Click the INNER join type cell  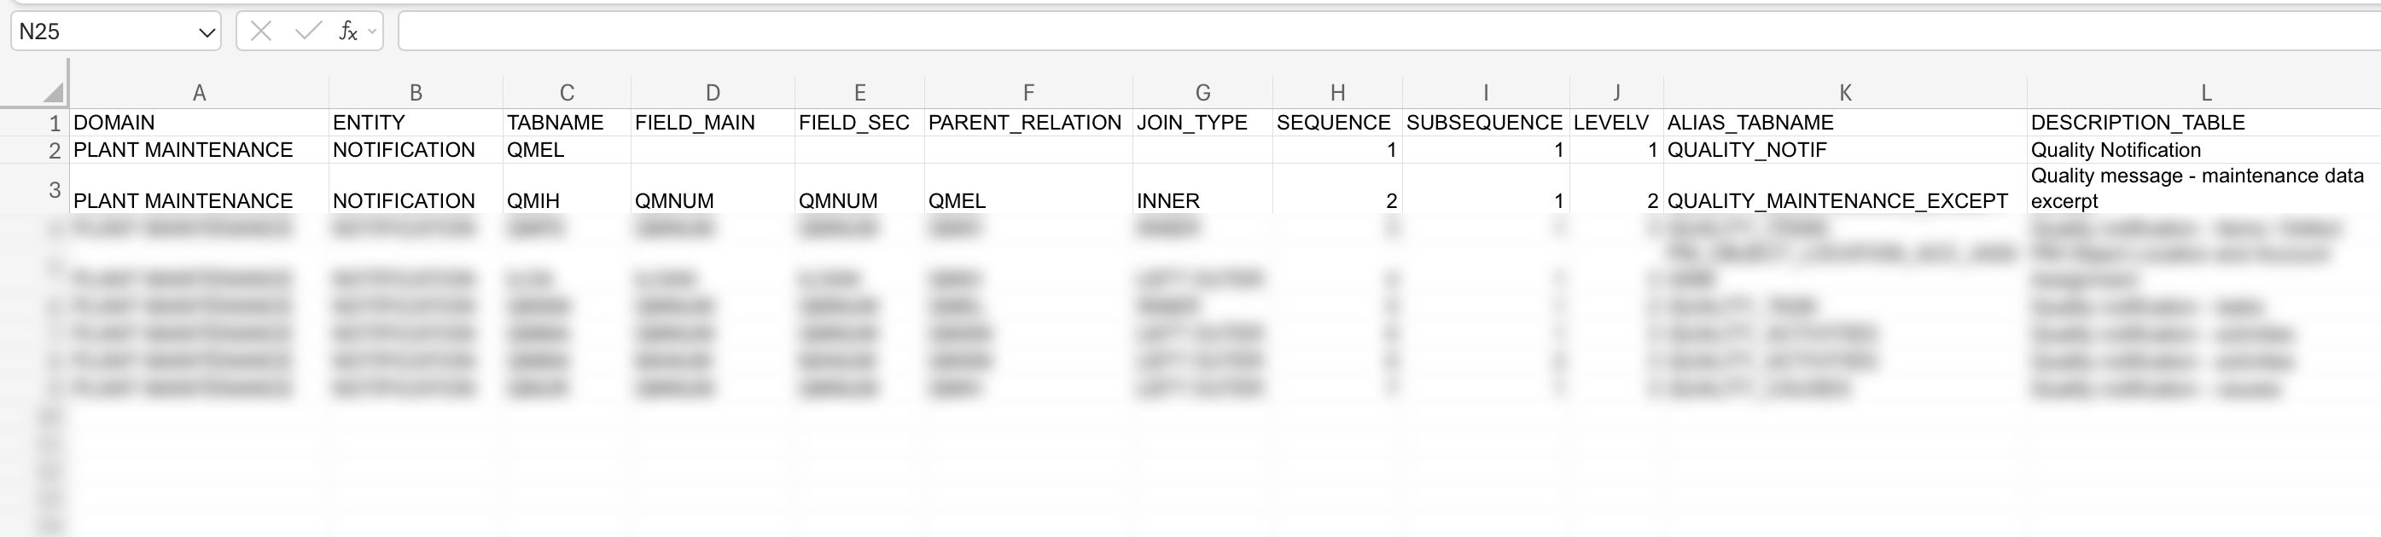(x=1202, y=200)
